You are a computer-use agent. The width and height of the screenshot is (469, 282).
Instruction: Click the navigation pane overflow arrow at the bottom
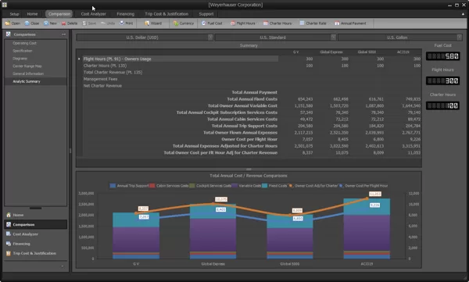(x=63, y=266)
